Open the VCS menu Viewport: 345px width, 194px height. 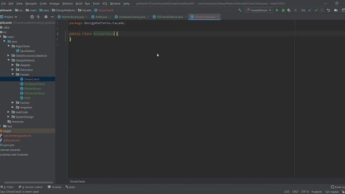tap(105, 4)
